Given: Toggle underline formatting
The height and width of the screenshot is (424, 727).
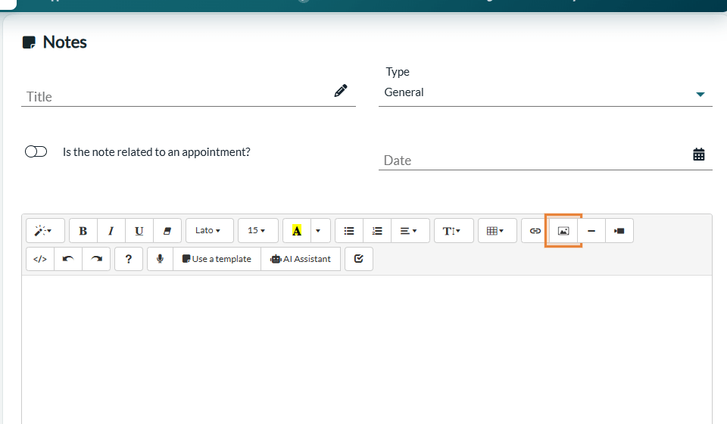Looking at the screenshot, I should [x=139, y=231].
